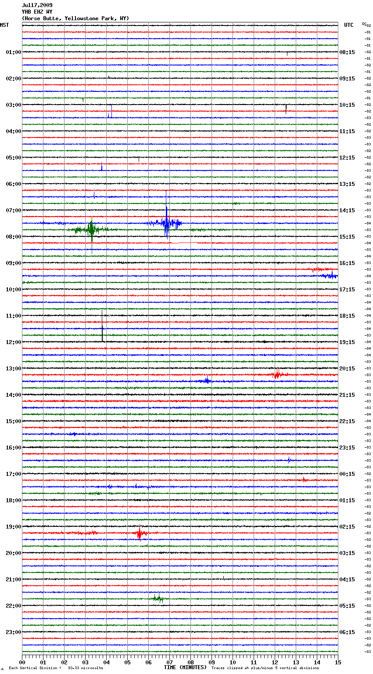Select the 01:00 MST time label
Image resolution: width=373 pixels, height=674 pixels.
[x=14, y=52]
